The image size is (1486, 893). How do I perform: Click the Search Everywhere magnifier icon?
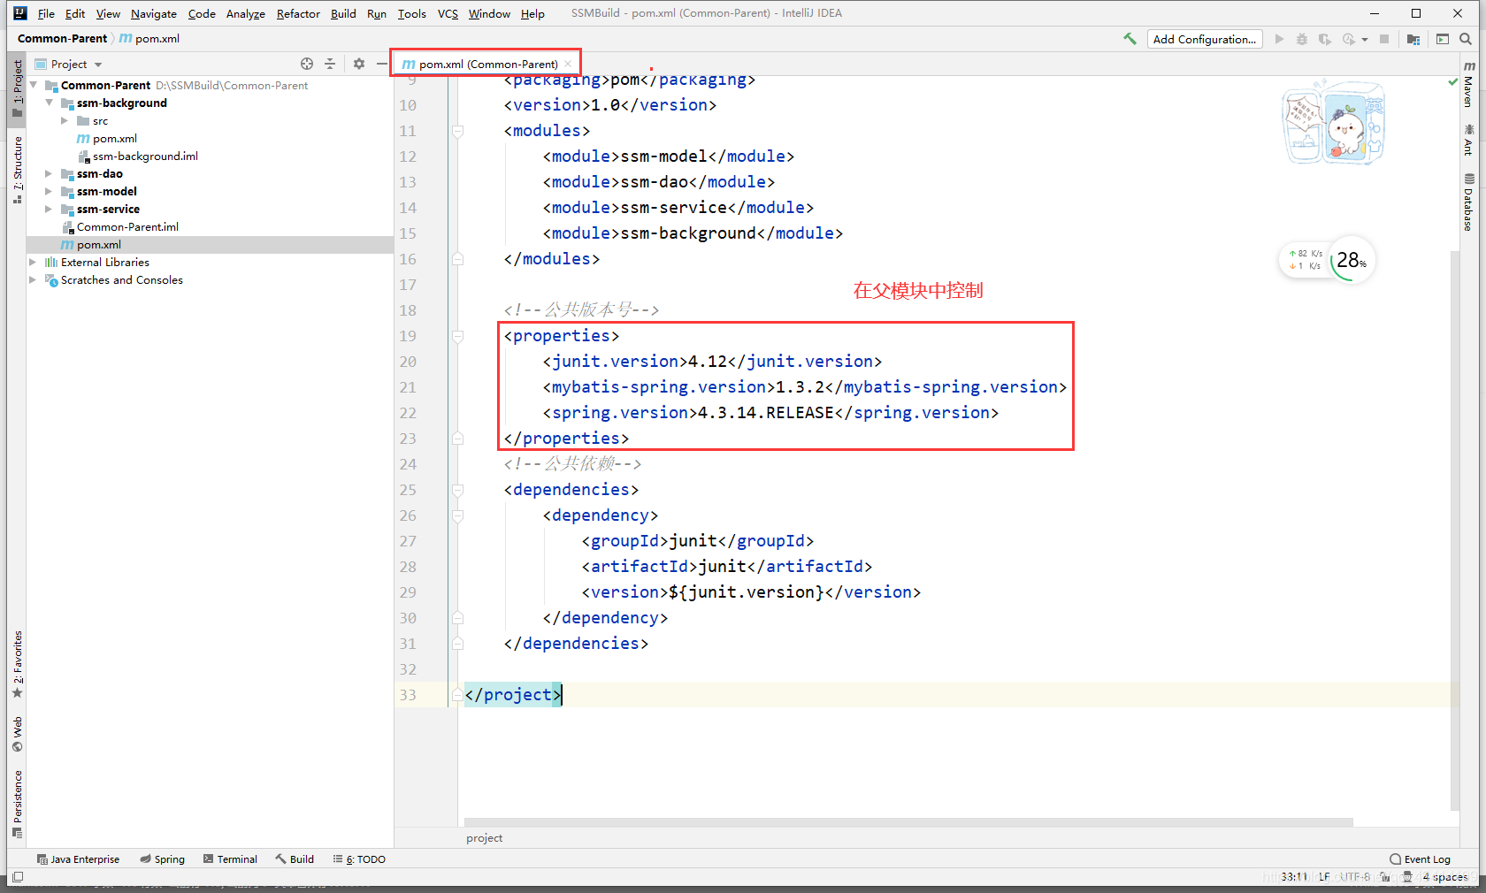coord(1466,39)
